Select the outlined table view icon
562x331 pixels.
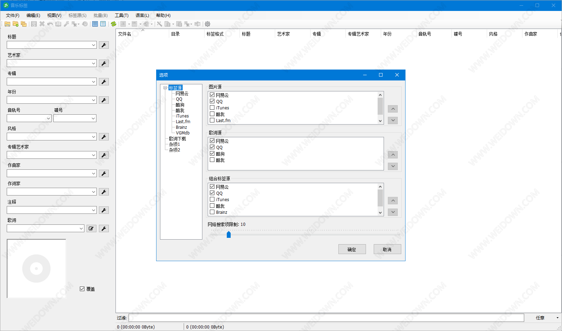[103, 24]
